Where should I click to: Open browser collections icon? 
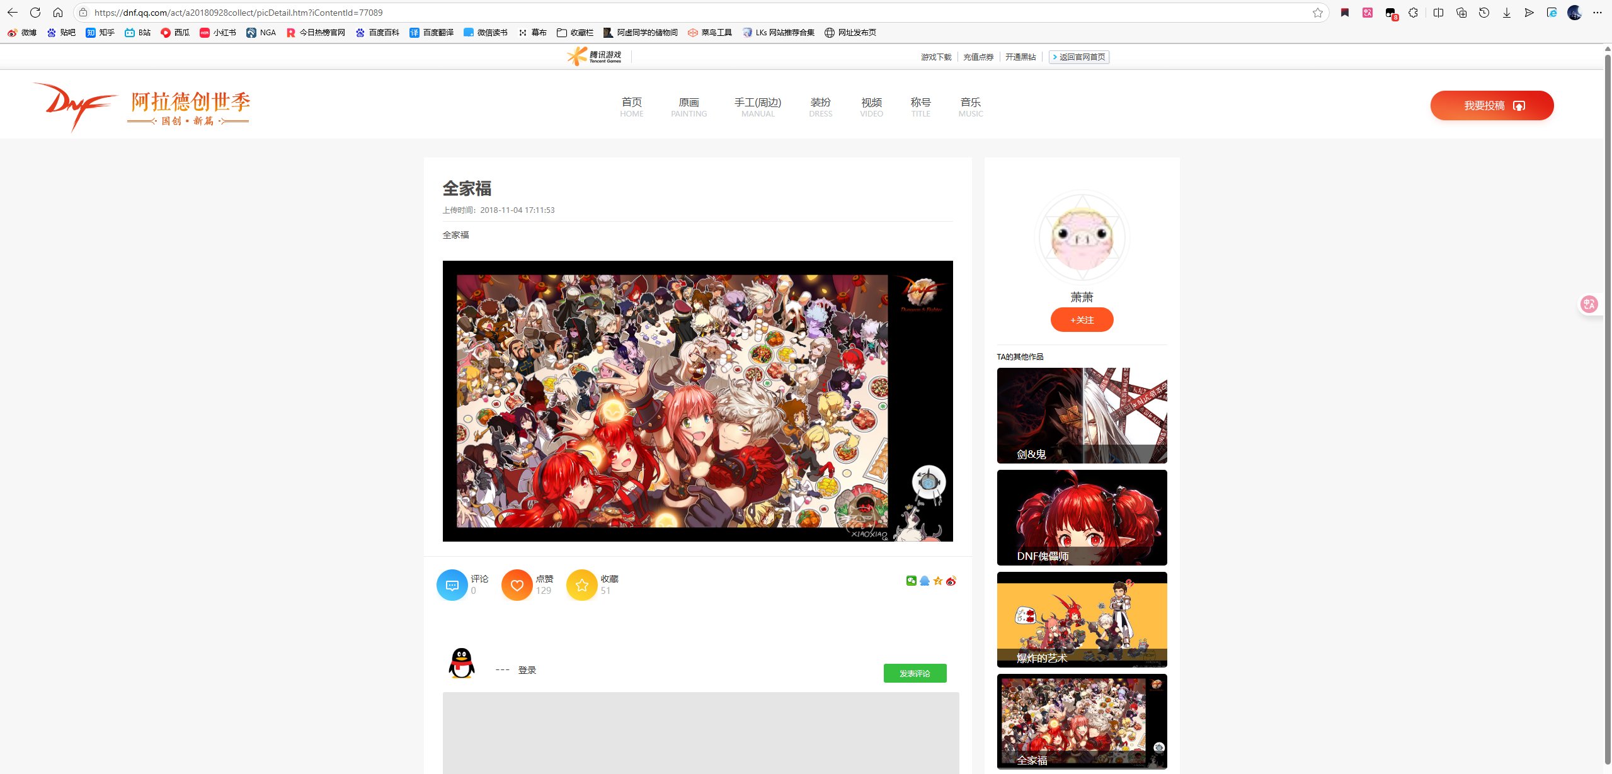(x=1461, y=13)
